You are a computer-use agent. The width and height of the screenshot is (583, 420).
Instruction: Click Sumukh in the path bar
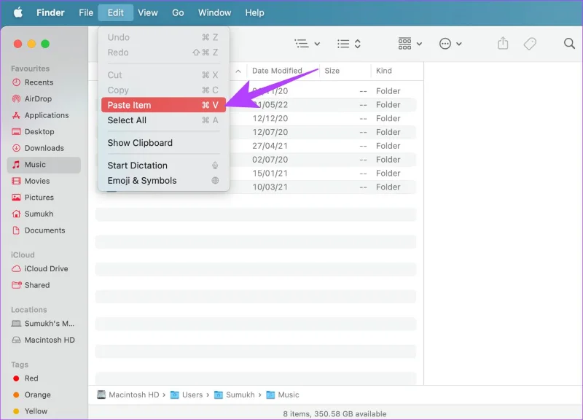(x=235, y=394)
